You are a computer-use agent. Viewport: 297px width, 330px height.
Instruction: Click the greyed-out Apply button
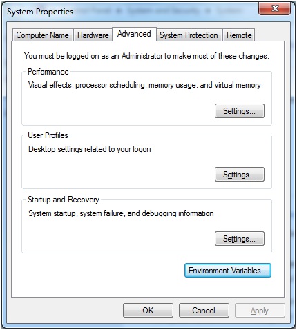click(260, 311)
